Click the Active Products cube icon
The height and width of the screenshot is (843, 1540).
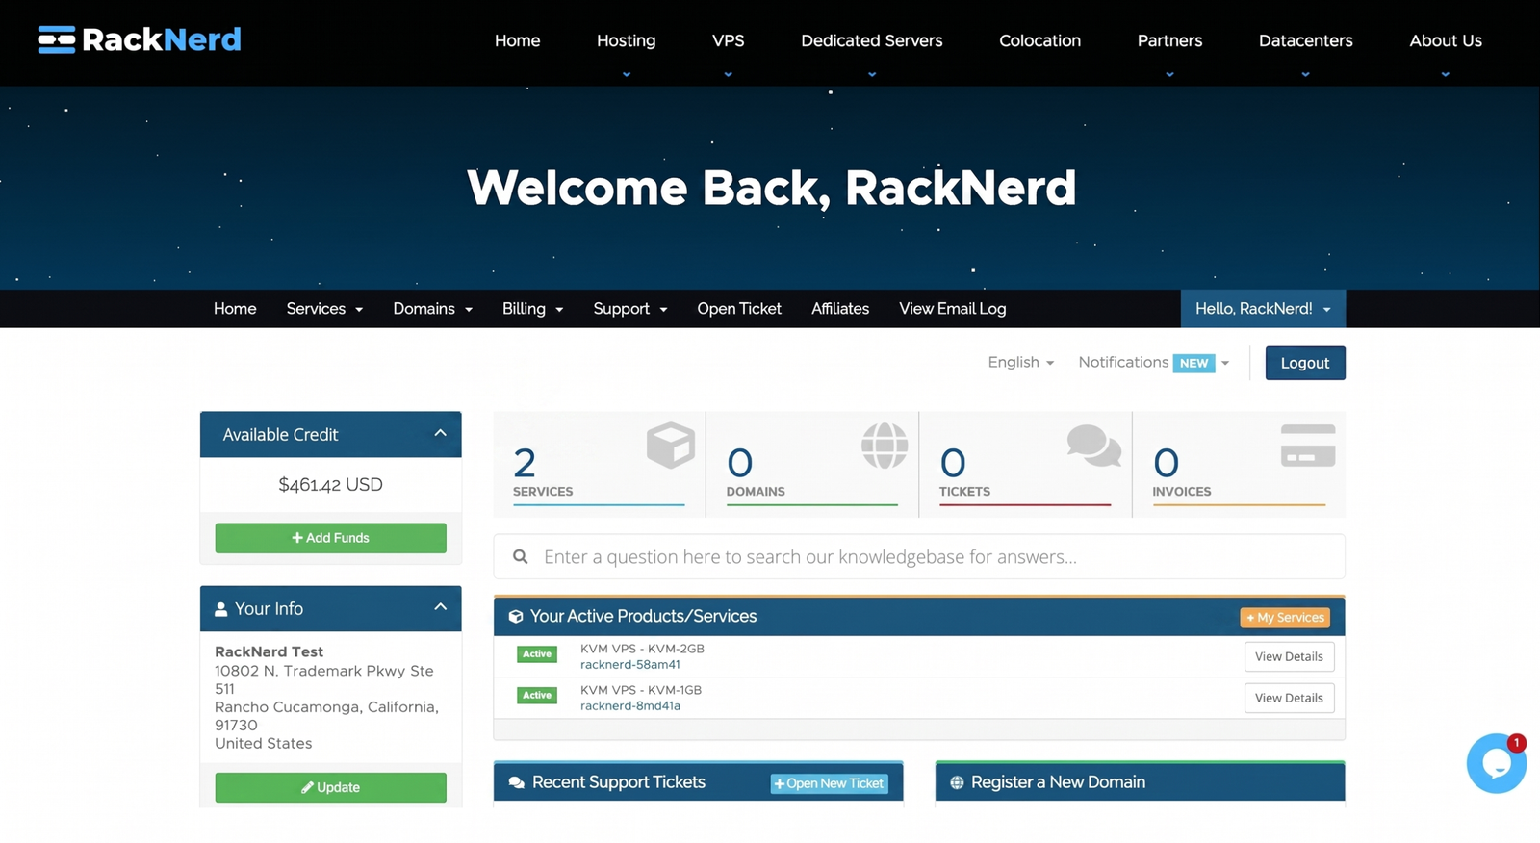tap(516, 617)
